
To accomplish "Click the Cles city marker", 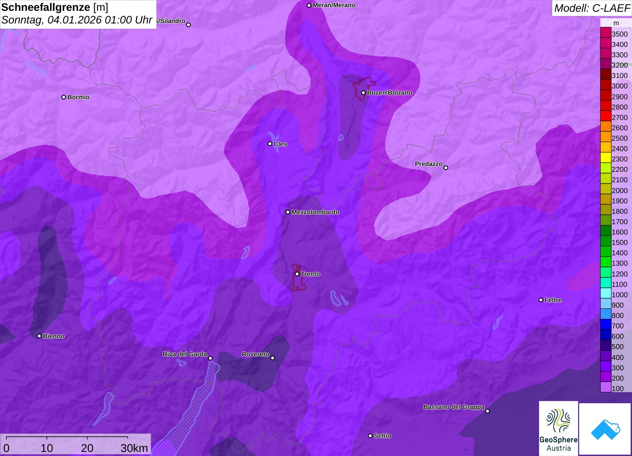I will (270, 144).
